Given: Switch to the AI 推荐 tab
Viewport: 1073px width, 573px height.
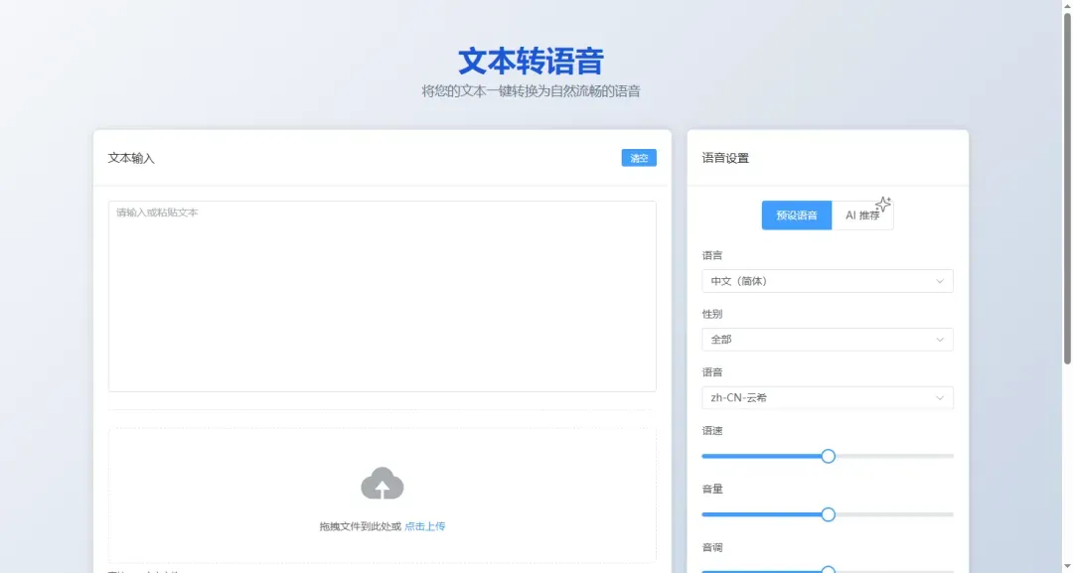Looking at the screenshot, I should [x=862, y=215].
